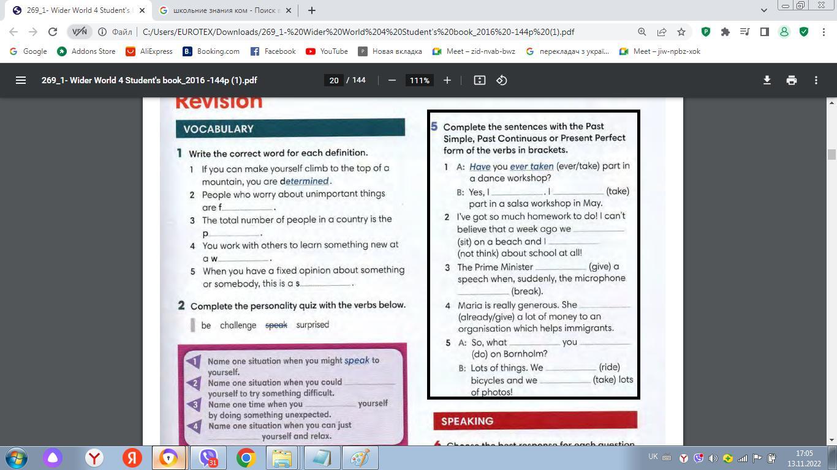This screenshot has height=470, width=837.
Task: Click the zoom in plus button
Action: coord(447,80)
